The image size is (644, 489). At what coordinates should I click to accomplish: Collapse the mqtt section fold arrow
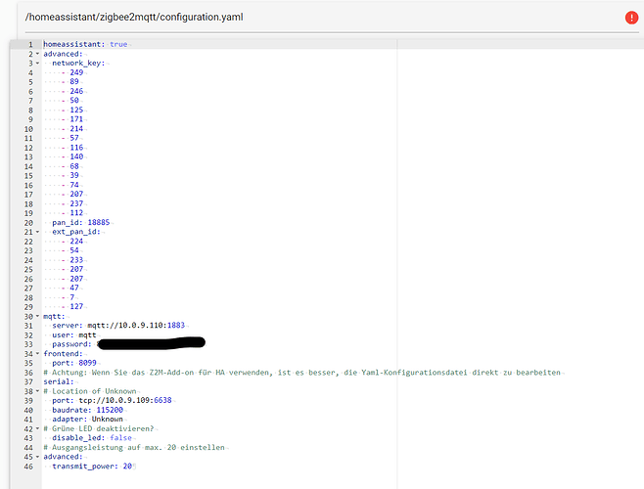(x=37, y=316)
